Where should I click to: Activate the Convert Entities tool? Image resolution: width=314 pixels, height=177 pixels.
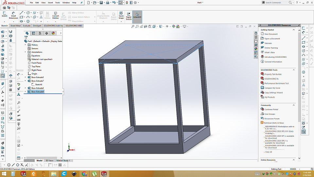pos(56,15)
